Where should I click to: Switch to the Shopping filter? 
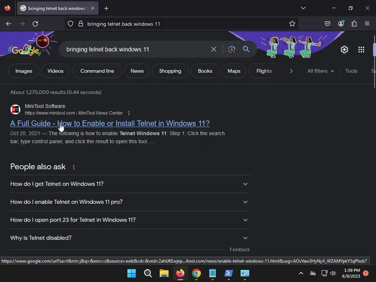pyautogui.click(x=170, y=71)
